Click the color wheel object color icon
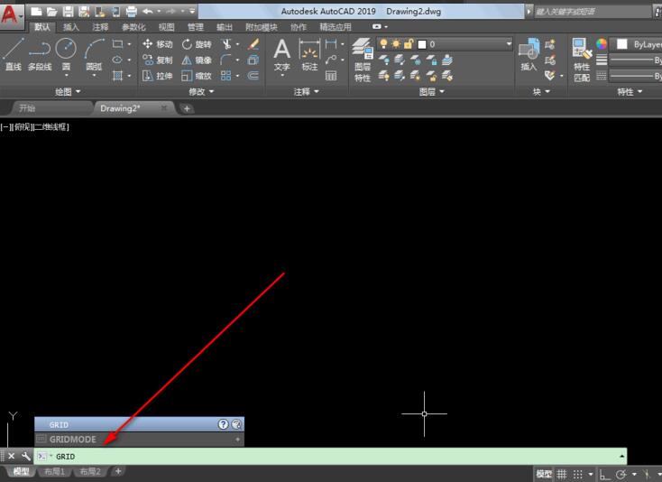The width and height of the screenshot is (662, 482). click(602, 43)
